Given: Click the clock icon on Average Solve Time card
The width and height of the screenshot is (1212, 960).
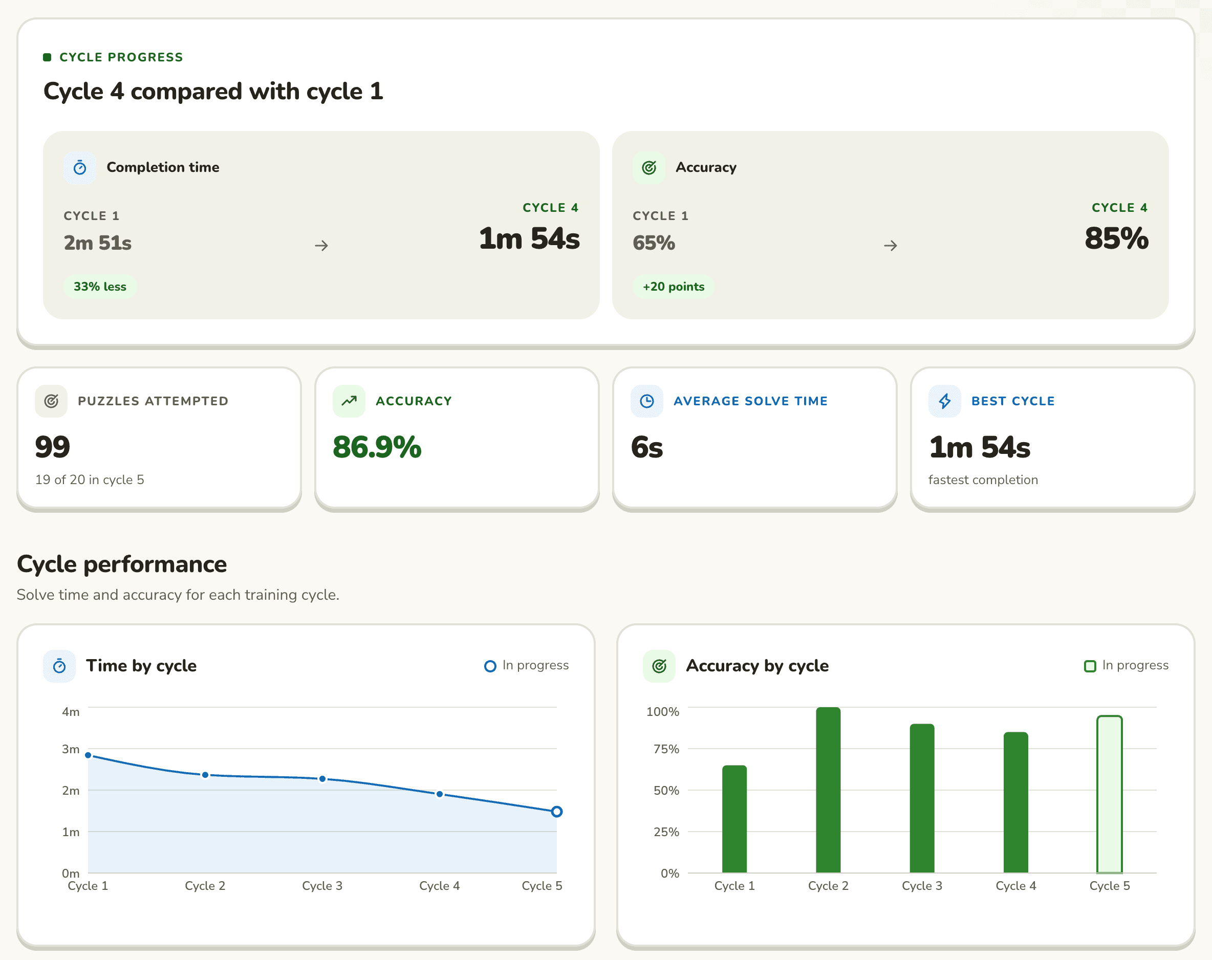Looking at the screenshot, I should (x=647, y=401).
